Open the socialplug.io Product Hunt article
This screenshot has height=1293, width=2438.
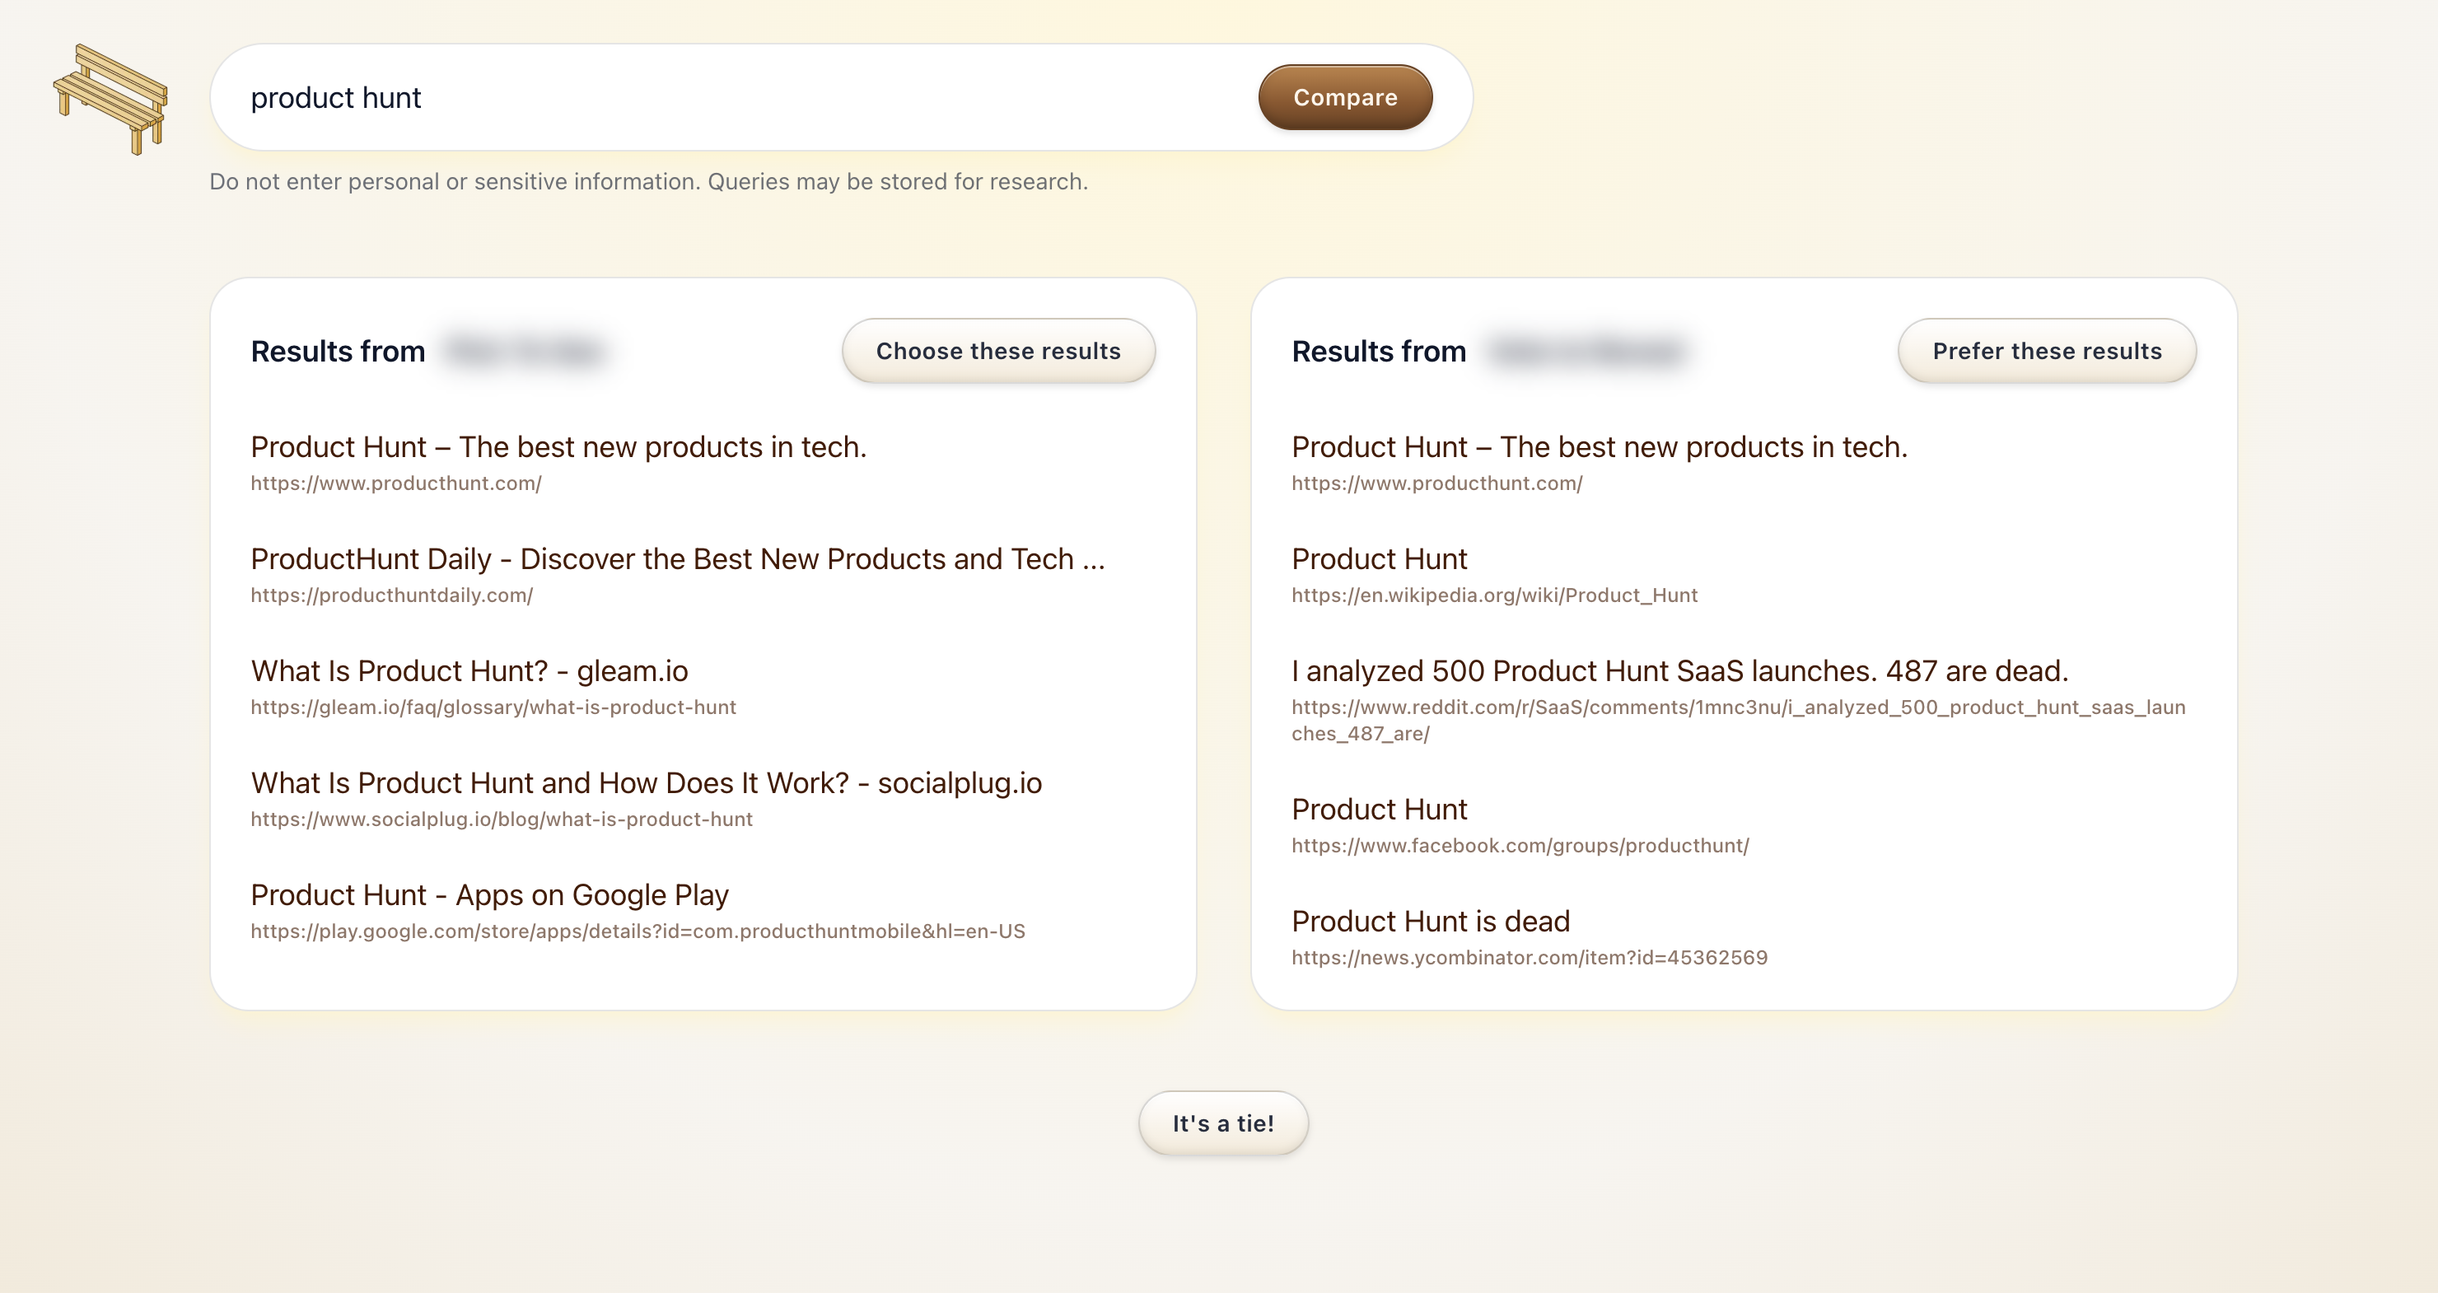[x=647, y=783]
